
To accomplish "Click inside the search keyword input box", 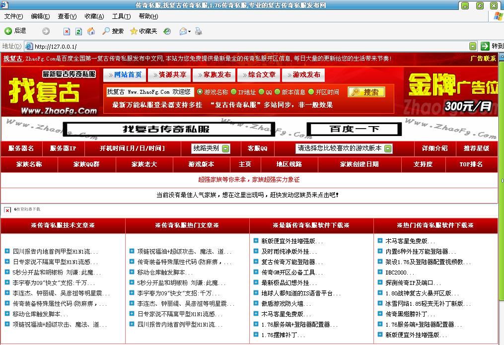I will (149, 91).
